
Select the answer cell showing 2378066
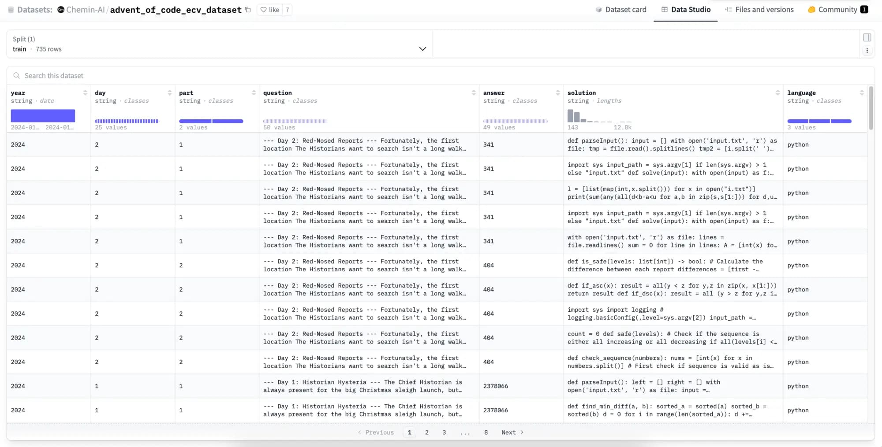[x=496, y=386]
